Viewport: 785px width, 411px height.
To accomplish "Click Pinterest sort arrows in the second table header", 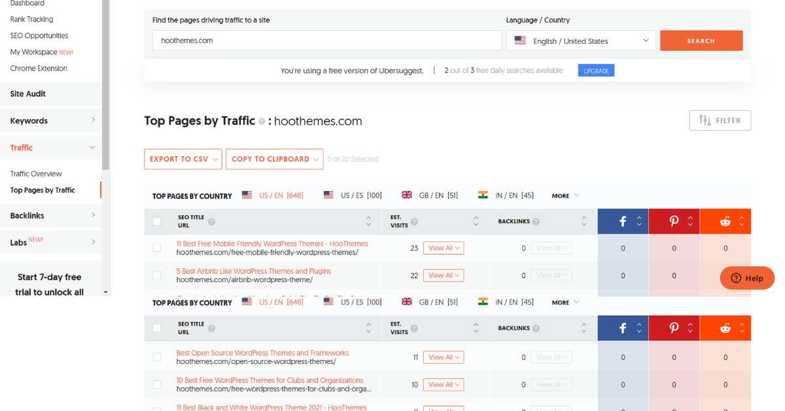I will pos(690,328).
